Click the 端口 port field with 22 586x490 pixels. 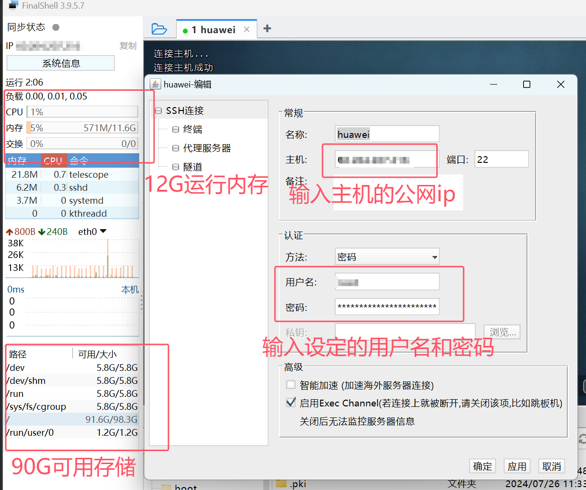(x=502, y=159)
